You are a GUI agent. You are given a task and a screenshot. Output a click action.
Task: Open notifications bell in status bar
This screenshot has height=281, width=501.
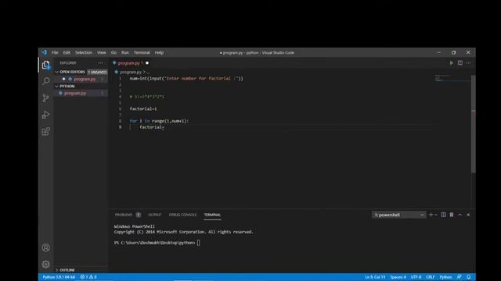pos(468,277)
